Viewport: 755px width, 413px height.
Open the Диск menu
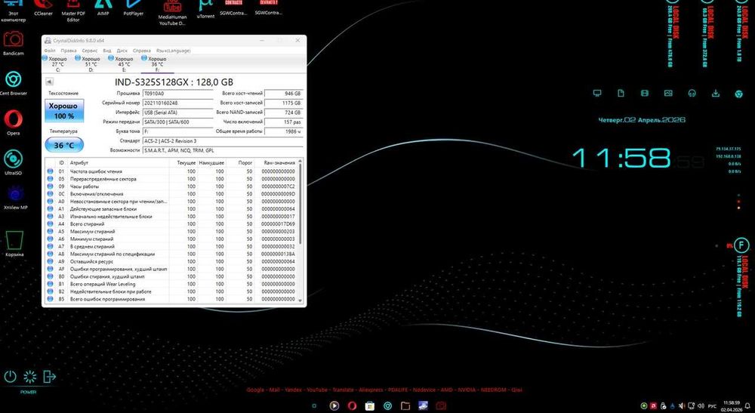[122, 51]
